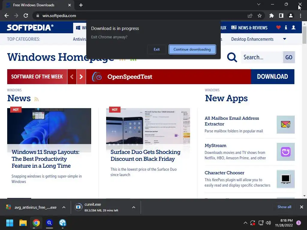The width and height of the screenshot is (307, 230).
Task: Expand cureit.exe download options chevron
Action: [x=134, y=207]
